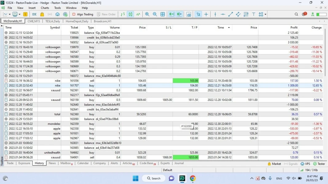Viewport: 328px width, 184px height.
Task: Take a chart screenshot with camera icon
Action: pyautogui.click(x=189, y=14)
